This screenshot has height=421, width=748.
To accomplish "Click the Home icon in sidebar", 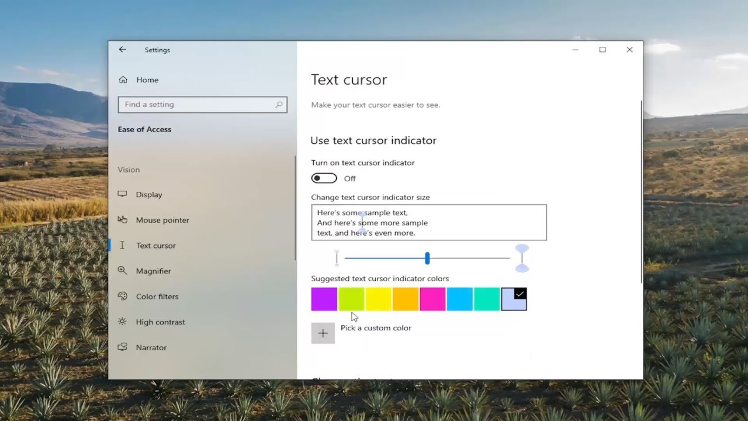I will (x=123, y=80).
